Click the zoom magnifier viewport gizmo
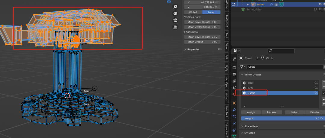325x138 pixels. (175, 7)
